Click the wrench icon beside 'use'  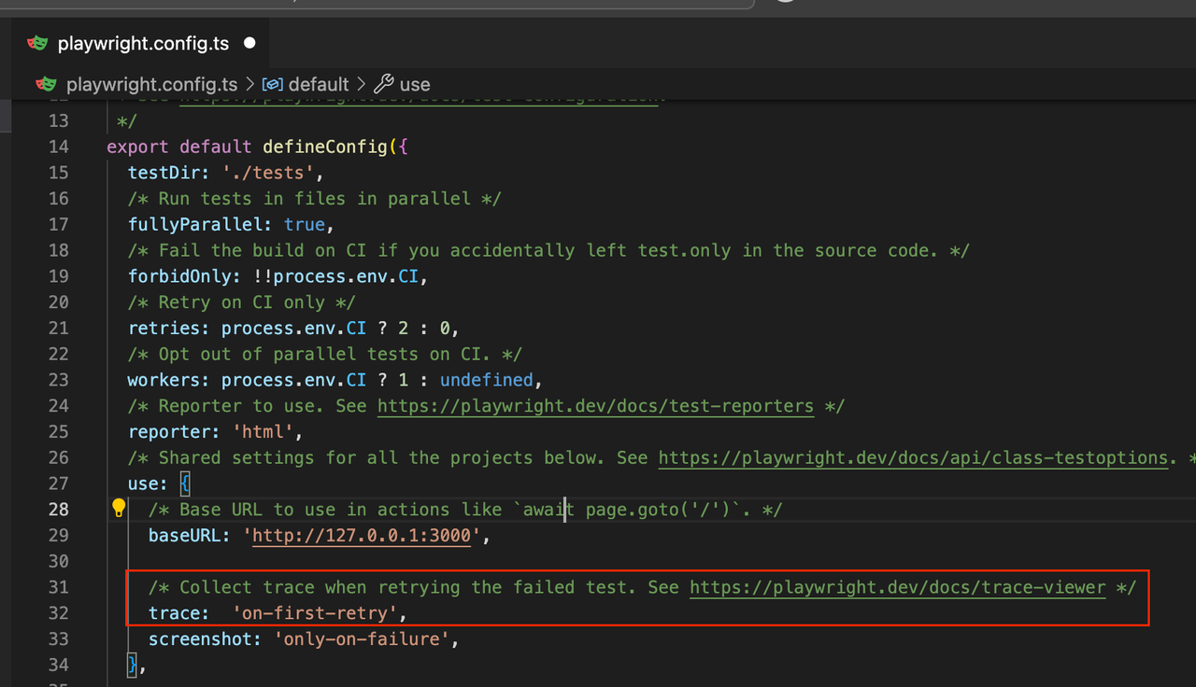point(383,84)
